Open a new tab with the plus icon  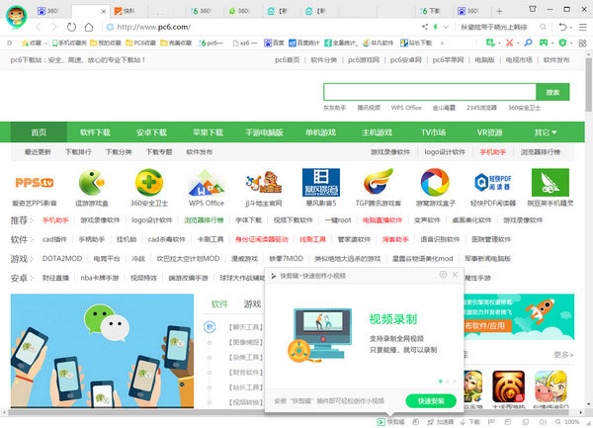[x=499, y=11]
